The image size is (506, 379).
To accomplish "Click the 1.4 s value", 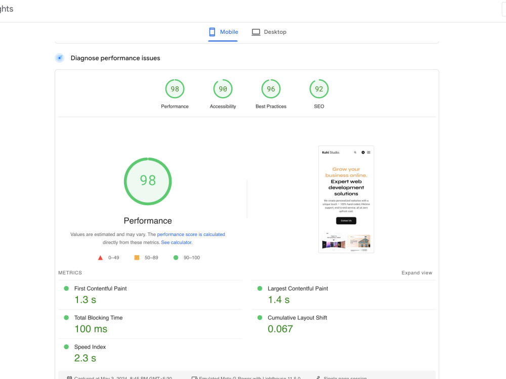I will [x=279, y=300].
